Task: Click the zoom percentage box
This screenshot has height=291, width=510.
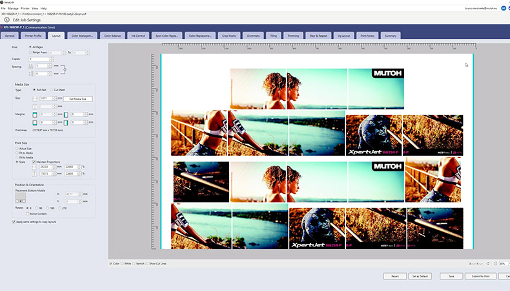Action: (x=502, y=263)
